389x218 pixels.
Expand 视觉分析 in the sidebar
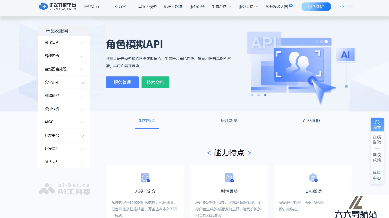point(64,109)
